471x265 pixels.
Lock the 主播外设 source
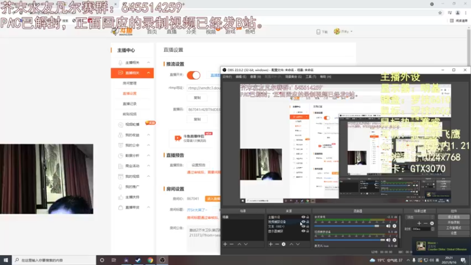click(307, 217)
